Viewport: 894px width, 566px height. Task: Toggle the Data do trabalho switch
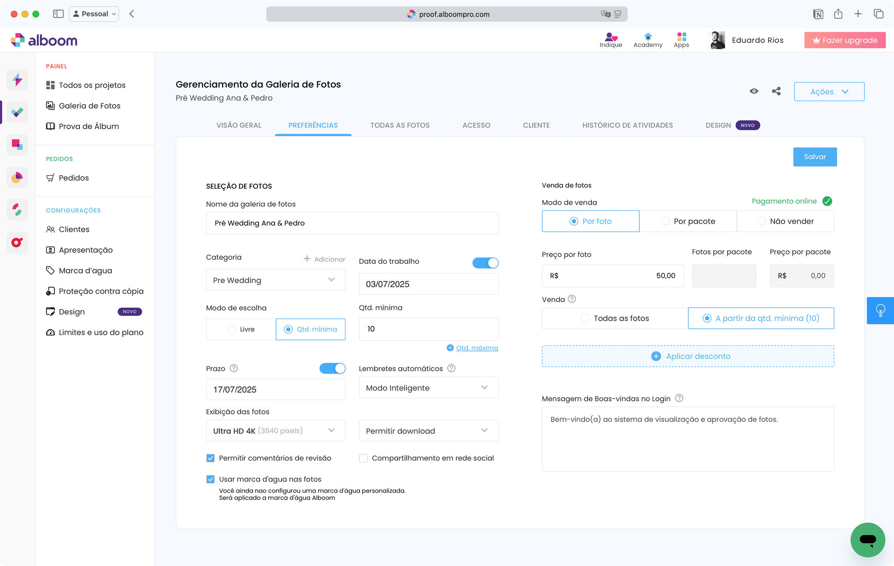coord(485,263)
